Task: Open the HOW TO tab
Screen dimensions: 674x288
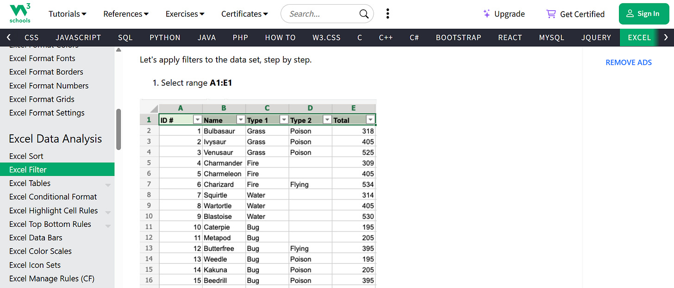Action: 280,38
